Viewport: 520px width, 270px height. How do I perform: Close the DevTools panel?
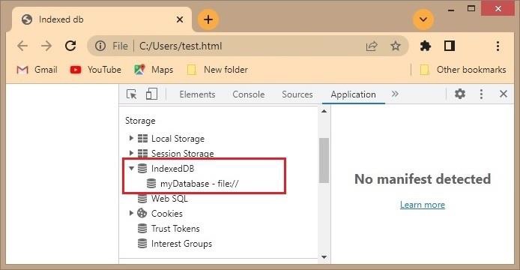click(x=503, y=94)
